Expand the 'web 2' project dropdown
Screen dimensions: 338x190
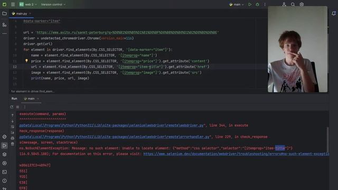[28, 4]
